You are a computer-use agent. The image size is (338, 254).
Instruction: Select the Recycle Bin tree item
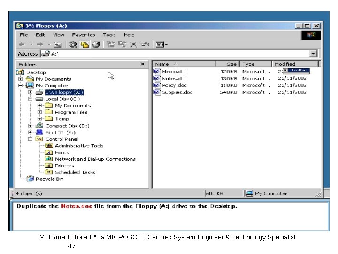[x=50, y=179]
